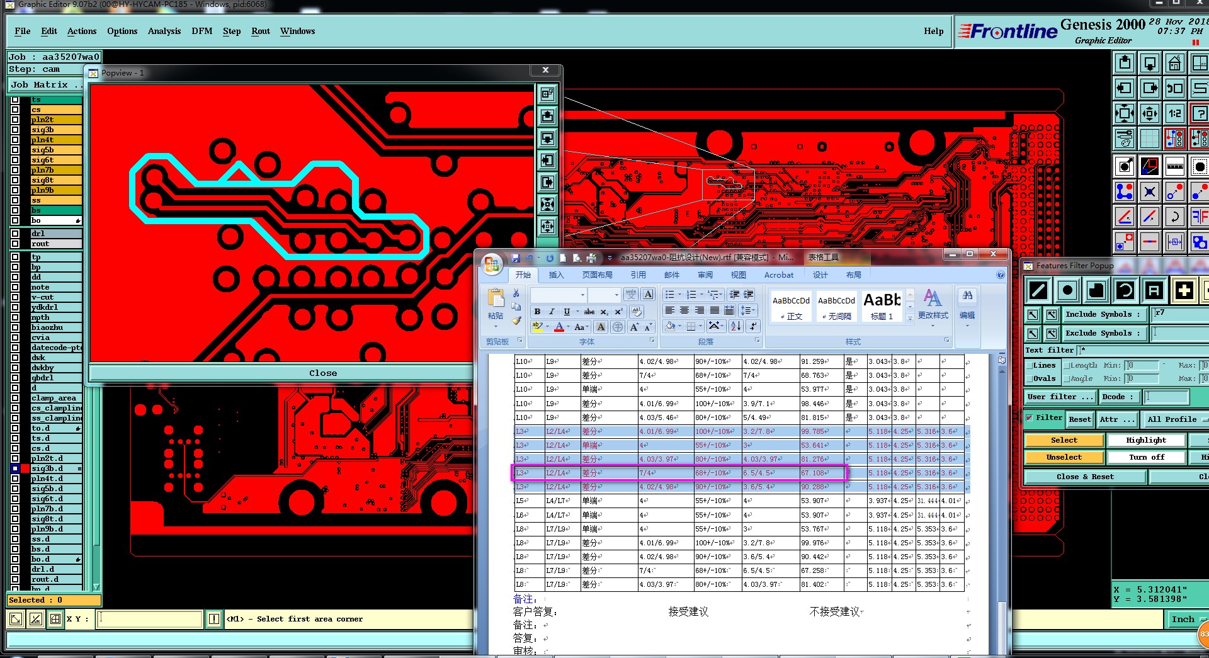Click the zoom out shrink icon
Screen dimensions: 1209x658
pos(1150,113)
